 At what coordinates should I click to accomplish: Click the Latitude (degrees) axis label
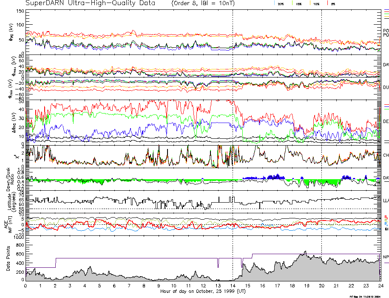pyautogui.click(x=10, y=201)
